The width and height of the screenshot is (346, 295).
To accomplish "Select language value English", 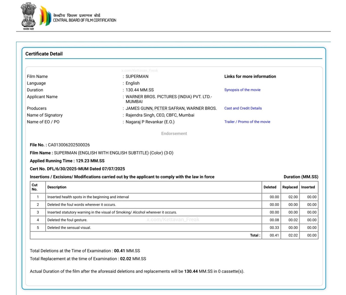I will (x=133, y=83).
